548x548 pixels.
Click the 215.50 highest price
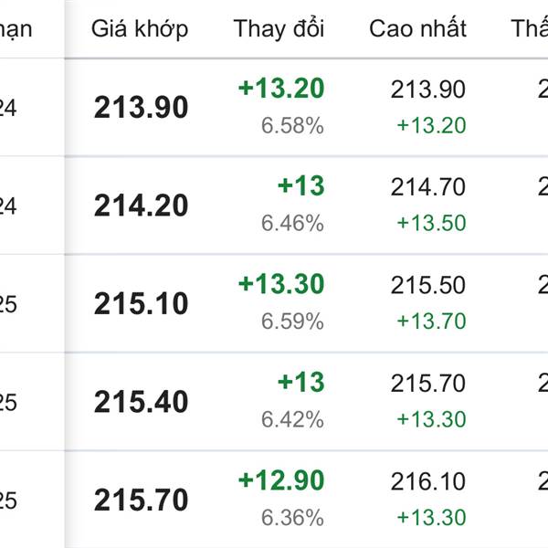(428, 285)
